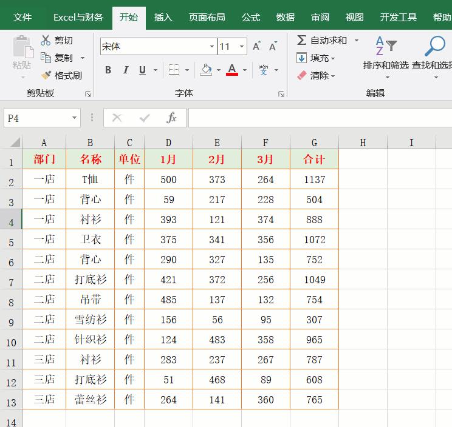Click 清除 Clear button text

tap(320, 76)
